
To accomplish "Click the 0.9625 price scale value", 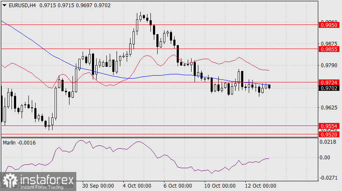I will pyautogui.click(x=329, y=108).
